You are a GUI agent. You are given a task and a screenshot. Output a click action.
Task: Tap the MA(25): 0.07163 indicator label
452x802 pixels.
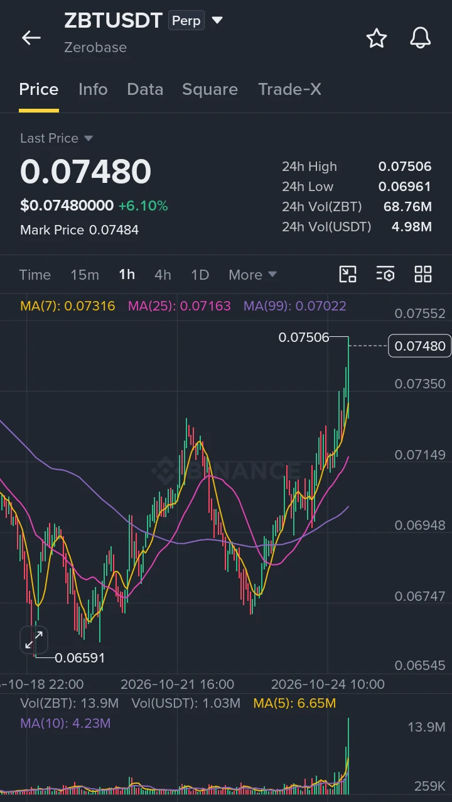(180, 306)
